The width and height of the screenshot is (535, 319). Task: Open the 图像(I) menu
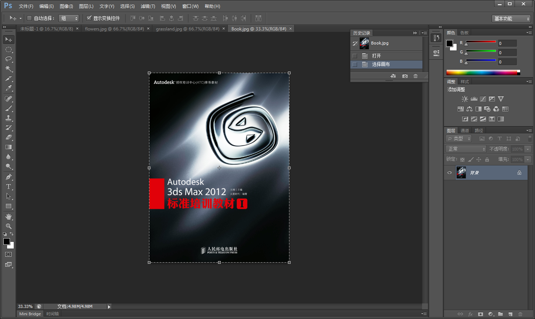point(67,6)
